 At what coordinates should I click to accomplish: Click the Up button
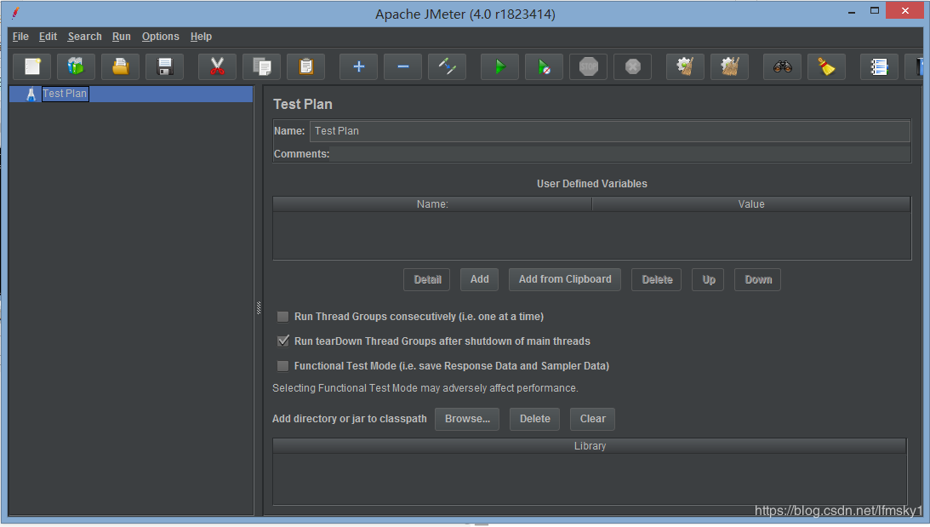pyautogui.click(x=708, y=279)
